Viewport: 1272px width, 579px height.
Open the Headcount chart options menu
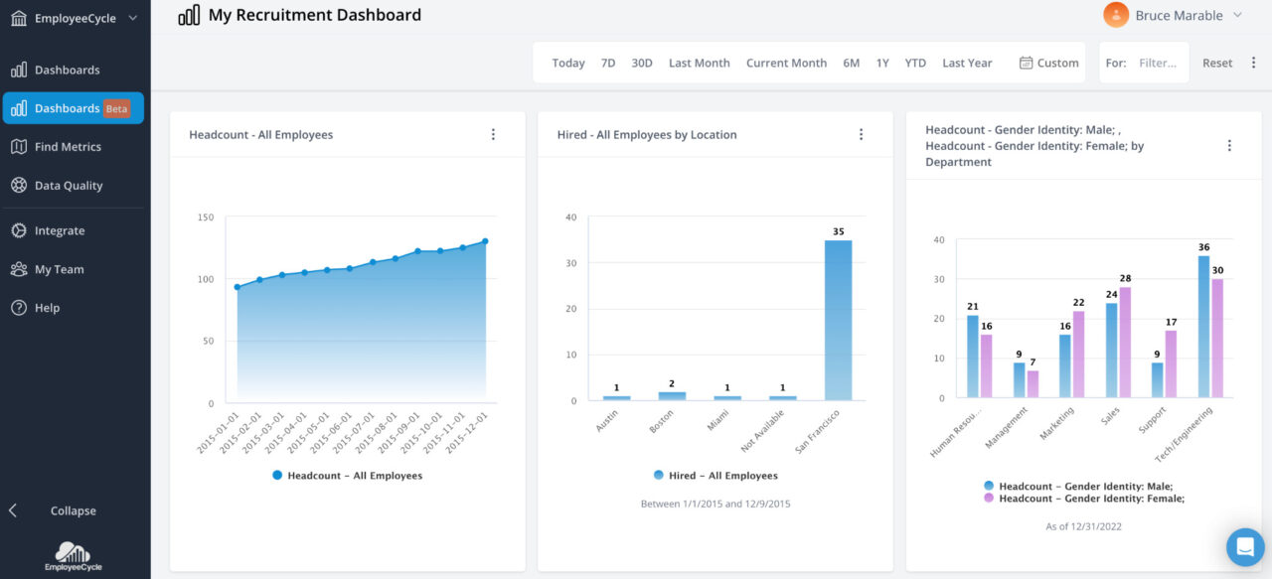click(493, 133)
